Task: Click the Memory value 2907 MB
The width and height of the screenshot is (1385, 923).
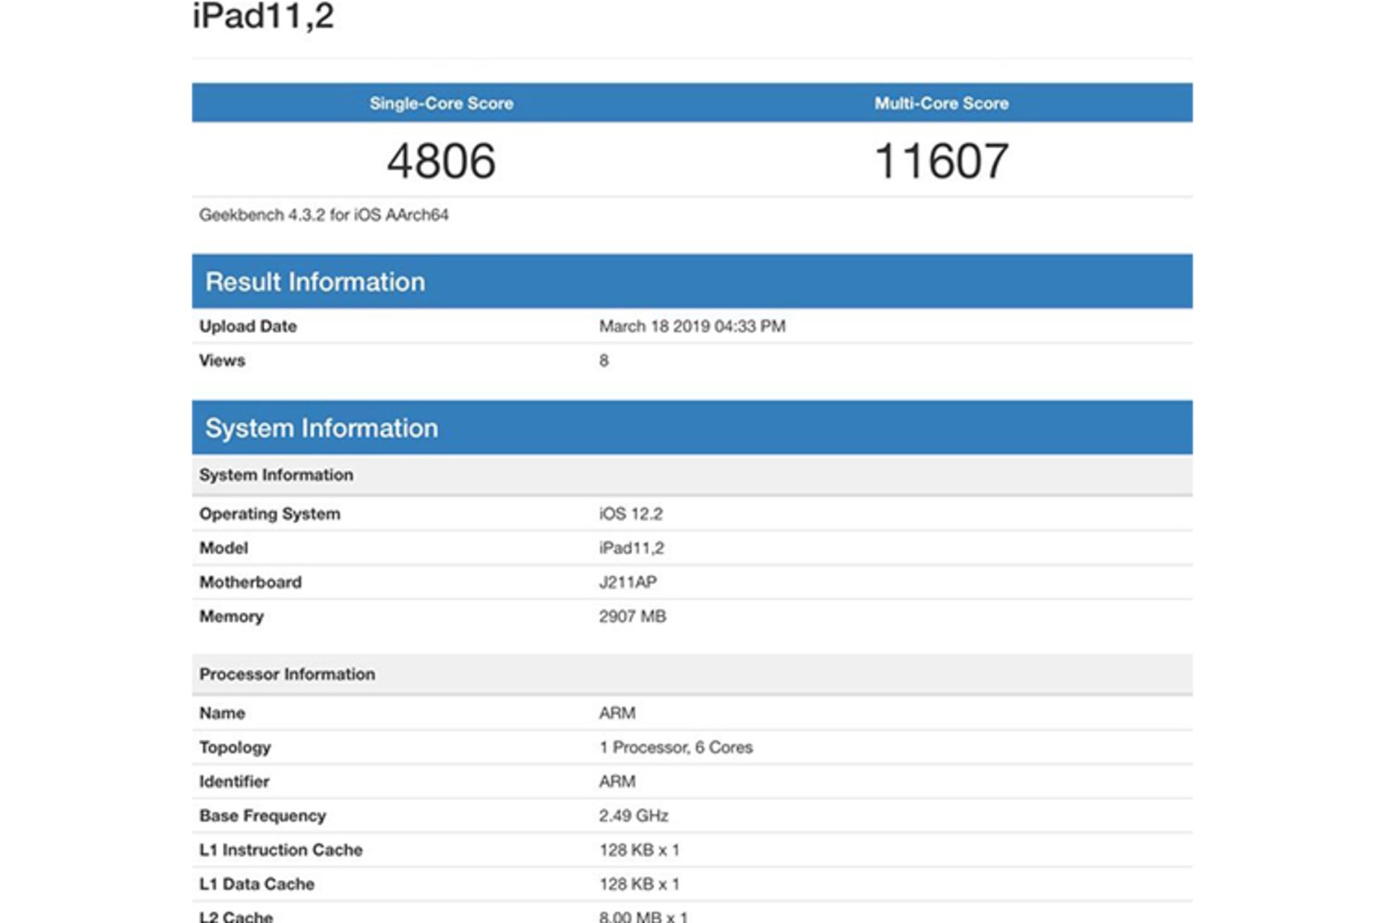Action: (632, 617)
